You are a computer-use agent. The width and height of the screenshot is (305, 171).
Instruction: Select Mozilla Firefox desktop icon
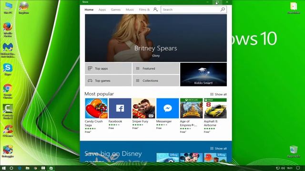(x=8, y=29)
